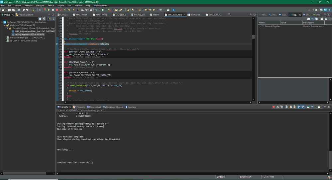Toggle show console on standard output change
This screenshot has width=332, height=180.
click(299, 107)
